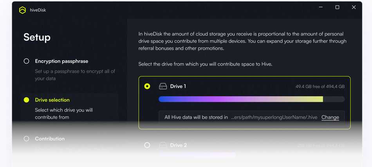Click the Drive 1 label text
Image resolution: width=372 pixels, height=167 pixels.
178,86
